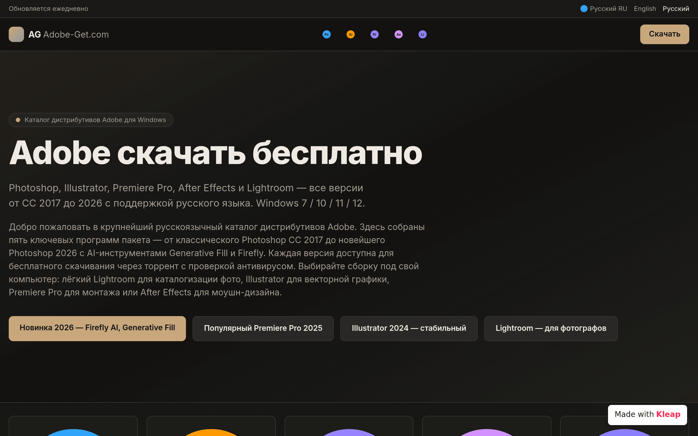Click the Скачать button in header
Image resolution: width=698 pixels, height=436 pixels.
pyautogui.click(x=664, y=34)
